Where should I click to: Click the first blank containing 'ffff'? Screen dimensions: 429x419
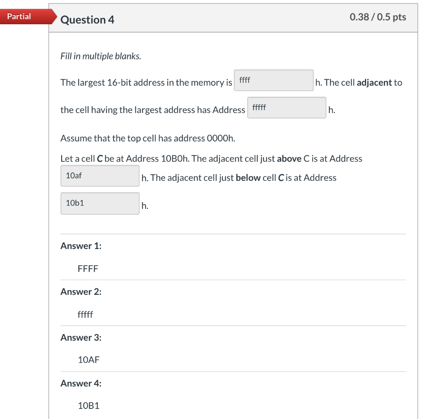274,80
